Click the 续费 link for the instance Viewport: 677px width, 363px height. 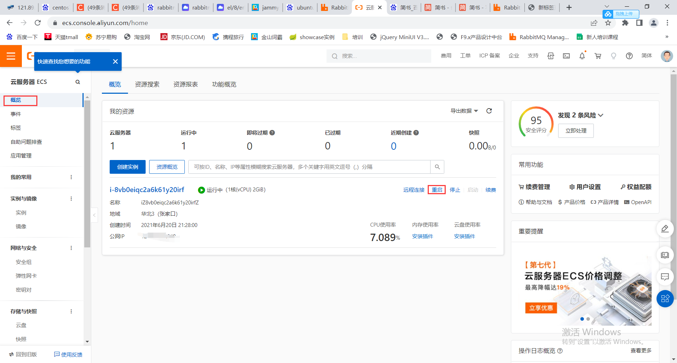point(491,190)
